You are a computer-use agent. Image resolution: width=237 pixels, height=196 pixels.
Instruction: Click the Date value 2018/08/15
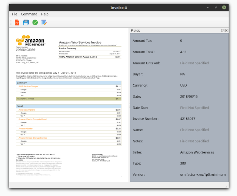point(189,97)
